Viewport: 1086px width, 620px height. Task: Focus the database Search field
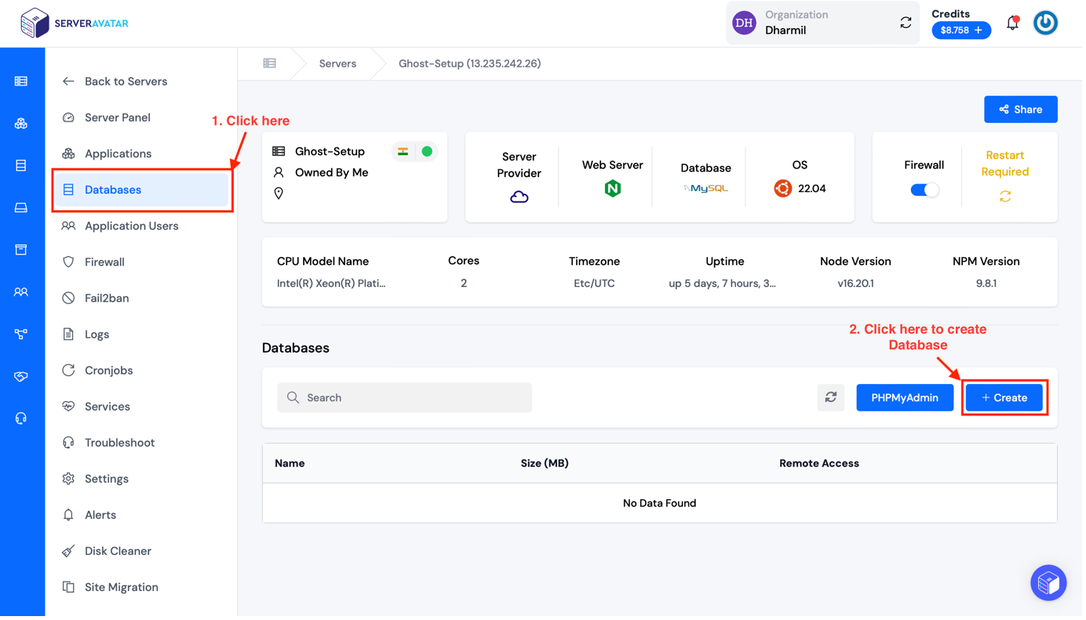[x=406, y=399]
